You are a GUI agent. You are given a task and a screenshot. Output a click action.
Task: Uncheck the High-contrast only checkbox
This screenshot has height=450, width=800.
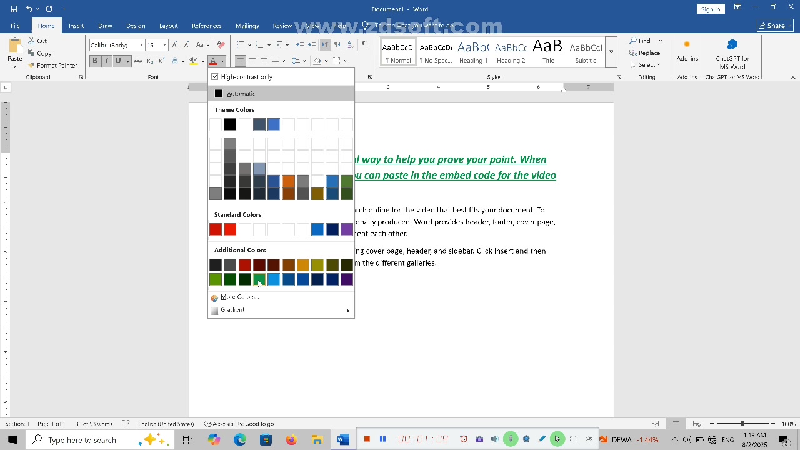(x=215, y=77)
